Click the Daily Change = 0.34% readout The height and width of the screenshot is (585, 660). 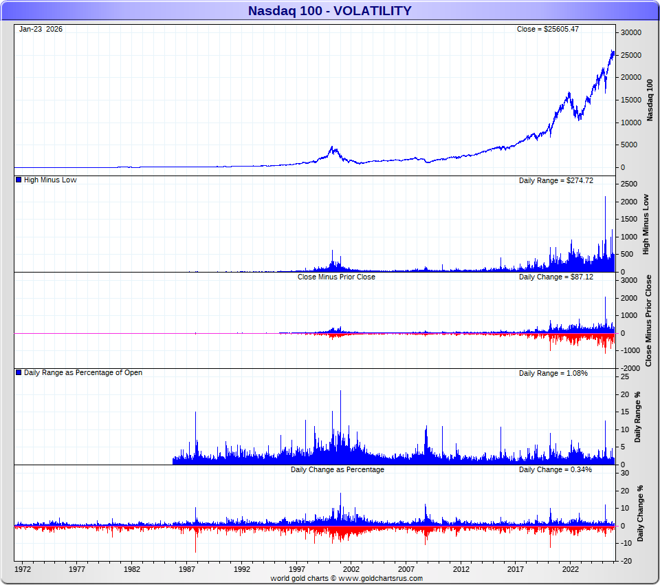[x=555, y=469]
